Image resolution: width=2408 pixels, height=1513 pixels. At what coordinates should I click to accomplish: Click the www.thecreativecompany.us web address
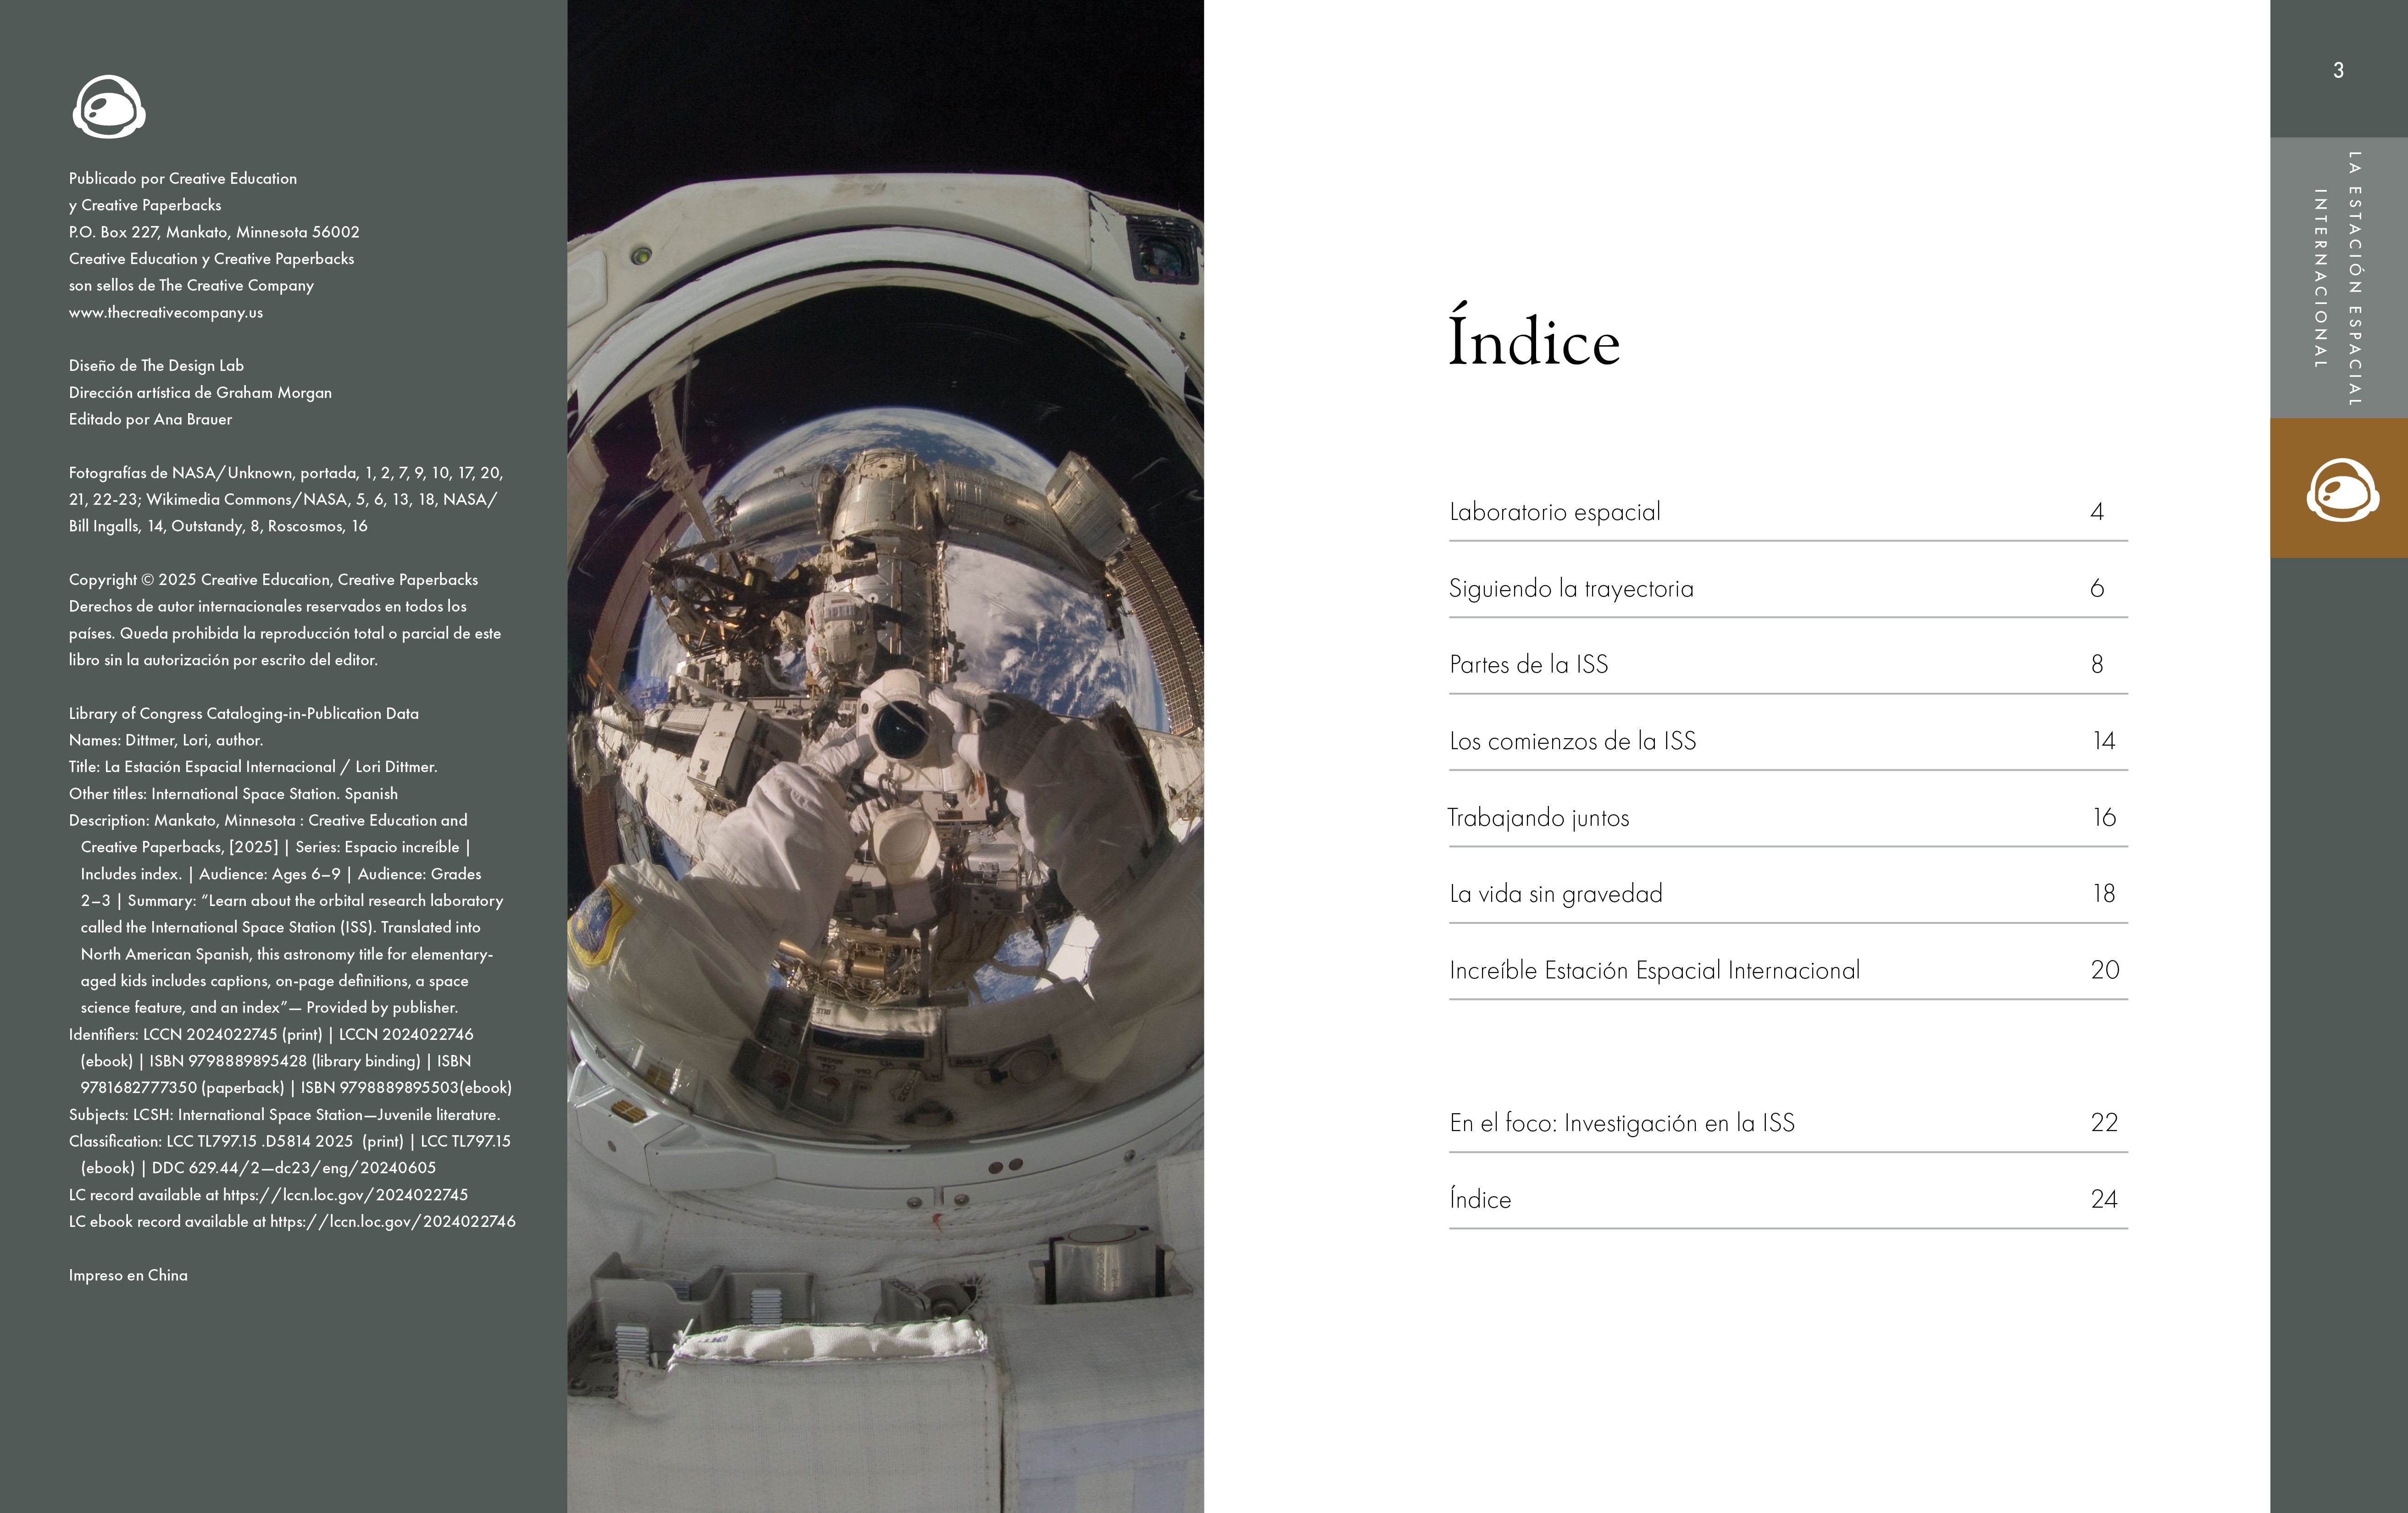click(x=166, y=313)
